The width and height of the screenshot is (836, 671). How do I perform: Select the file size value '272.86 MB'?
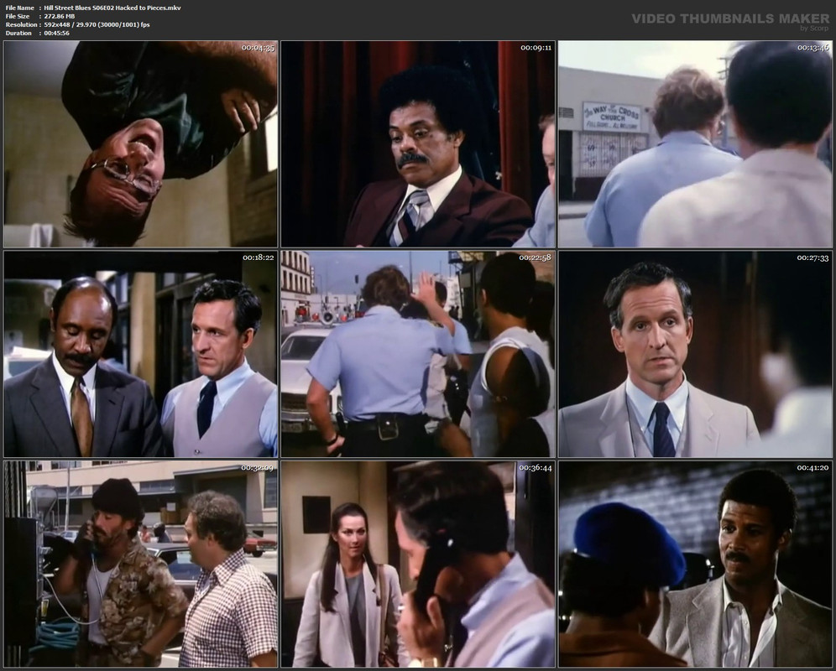click(60, 17)
